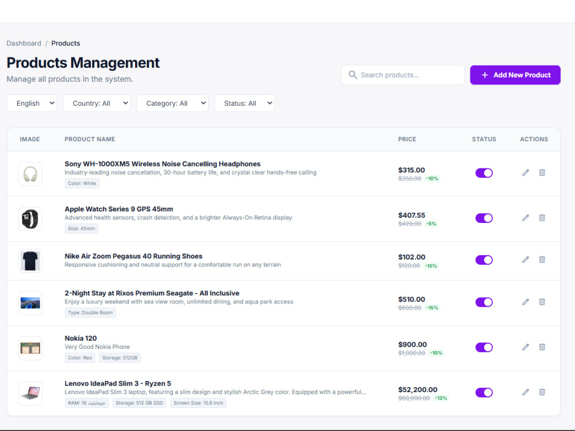
Task: Open the Apple Watch product thumbnail
Action: [30, 219]
